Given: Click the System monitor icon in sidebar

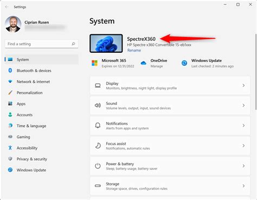Looking at the screenshot, I should coord(10,59).
